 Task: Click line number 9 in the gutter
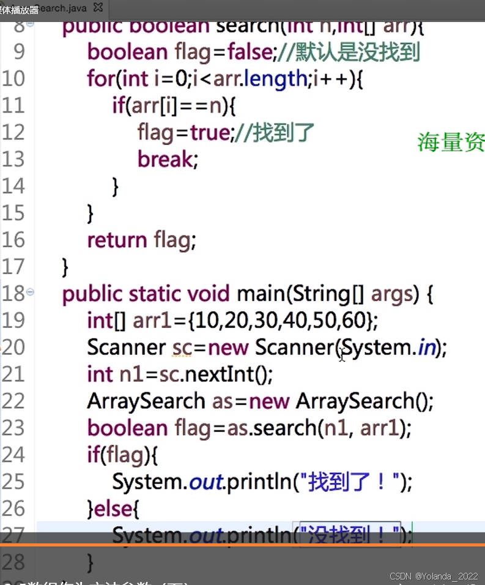coord(18,52)
